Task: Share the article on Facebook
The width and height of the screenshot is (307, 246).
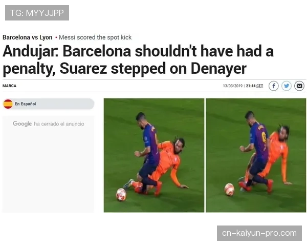Action: coord(274,86)
